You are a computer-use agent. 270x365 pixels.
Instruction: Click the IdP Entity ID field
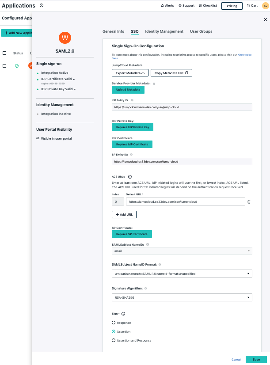pyautogui.click(x=182, y=107)
